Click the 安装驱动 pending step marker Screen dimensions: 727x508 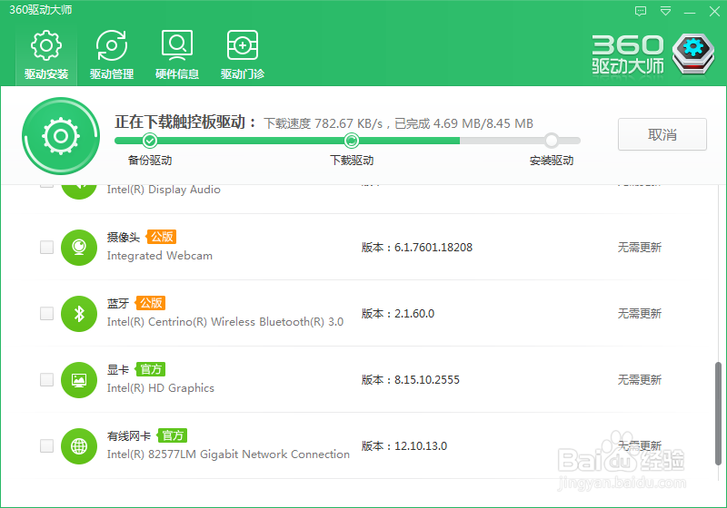click(x=552, y=141)
